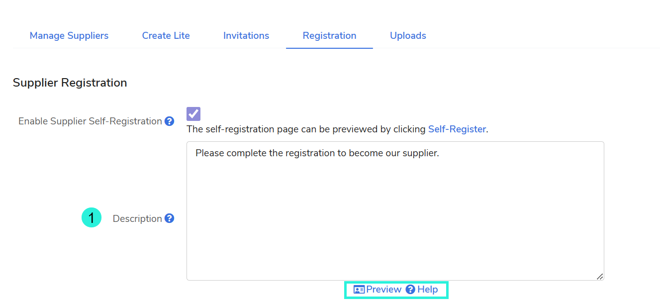This screenshot has height=303, width=660.
Task: Open the Uploads tab
Action: tap(408, 36)
